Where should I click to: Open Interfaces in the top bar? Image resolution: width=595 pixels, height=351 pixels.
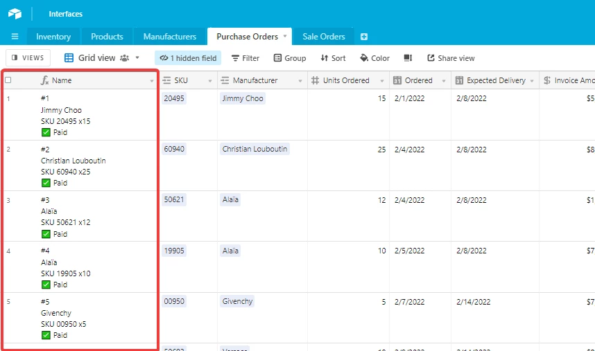click(65, 14)
